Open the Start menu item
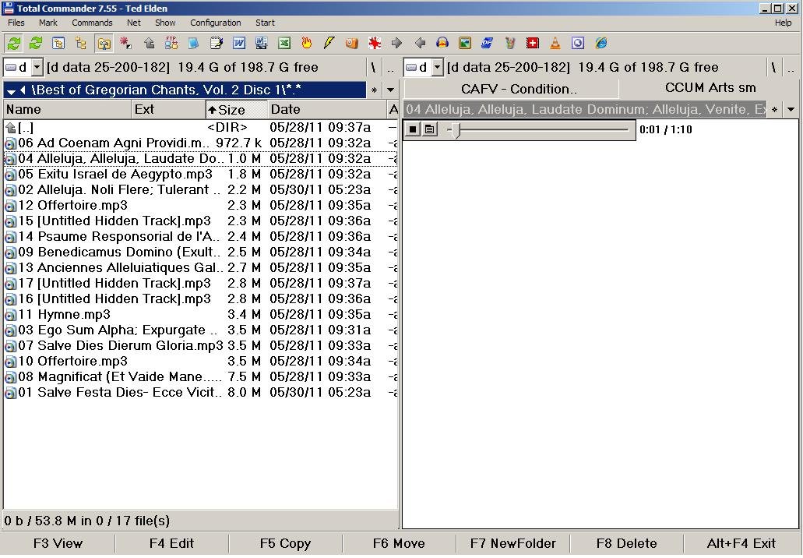 (x=266, y=23)
